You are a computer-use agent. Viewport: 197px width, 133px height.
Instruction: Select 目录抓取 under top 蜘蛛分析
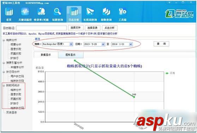(16, 49)
